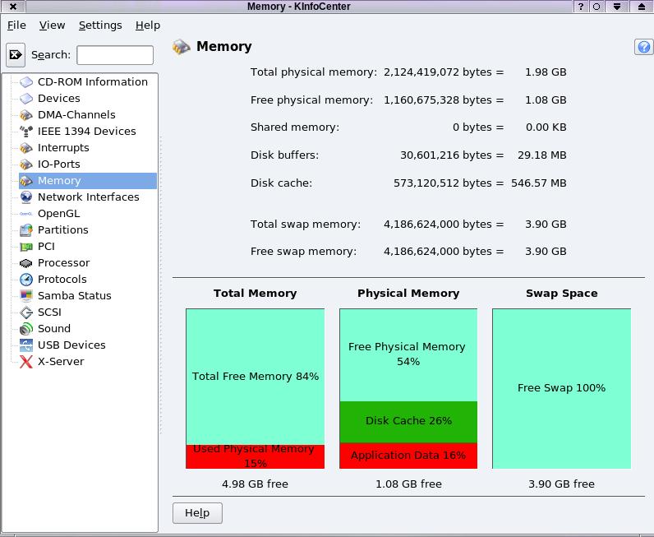
Task: Open the Help menu
Action: tap(148, 25)
